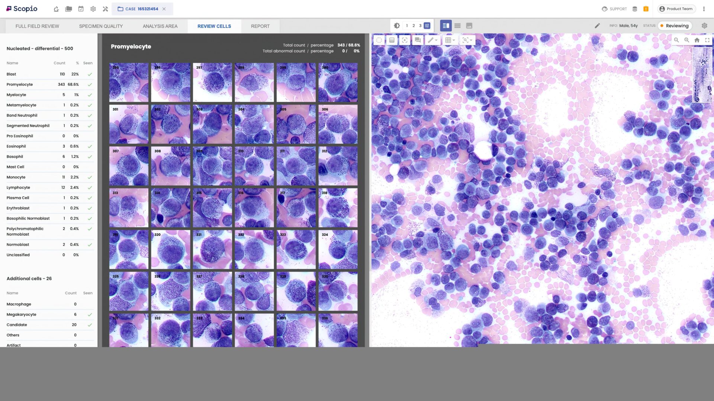This screenshot has width=714, height=401.
Task: Select the Lymphocyte row
Action: click(x=49, y=188)
